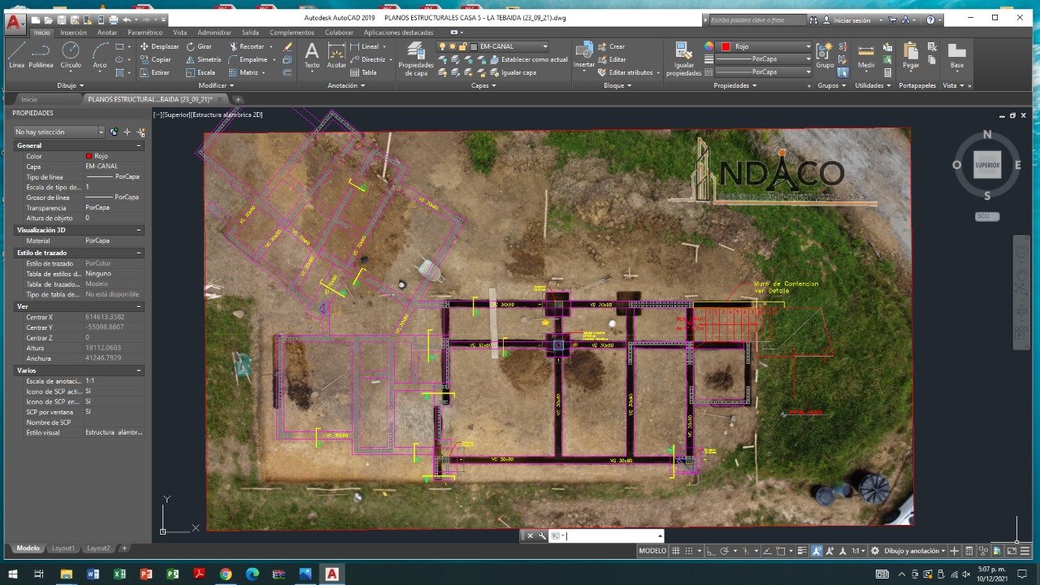Open the Layout1 tab

click(x=63, y=548)
